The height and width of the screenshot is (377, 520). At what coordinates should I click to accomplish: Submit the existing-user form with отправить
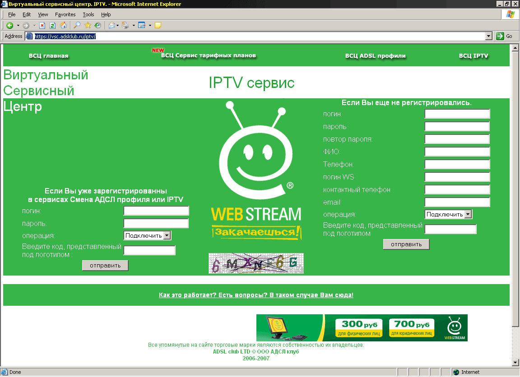click(105, 265)
